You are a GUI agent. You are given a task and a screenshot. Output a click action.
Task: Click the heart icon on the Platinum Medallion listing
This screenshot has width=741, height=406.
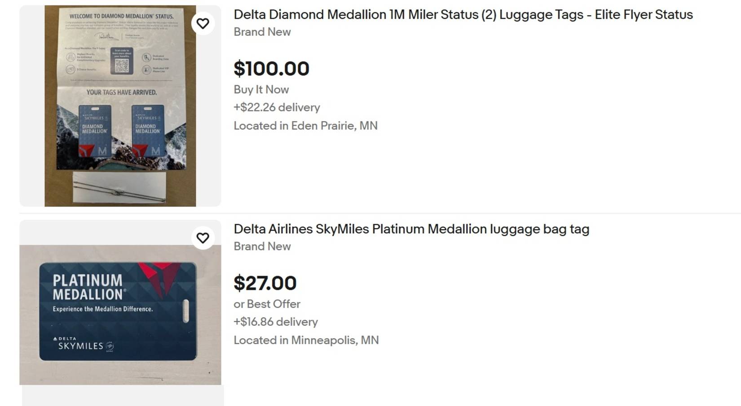tap(203, 238)
